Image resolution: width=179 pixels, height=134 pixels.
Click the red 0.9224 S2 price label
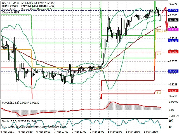[173, 91]
